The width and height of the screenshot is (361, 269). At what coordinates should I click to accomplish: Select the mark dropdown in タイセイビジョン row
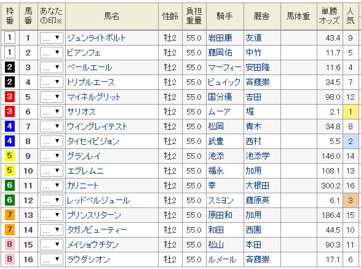click(51, 142)
